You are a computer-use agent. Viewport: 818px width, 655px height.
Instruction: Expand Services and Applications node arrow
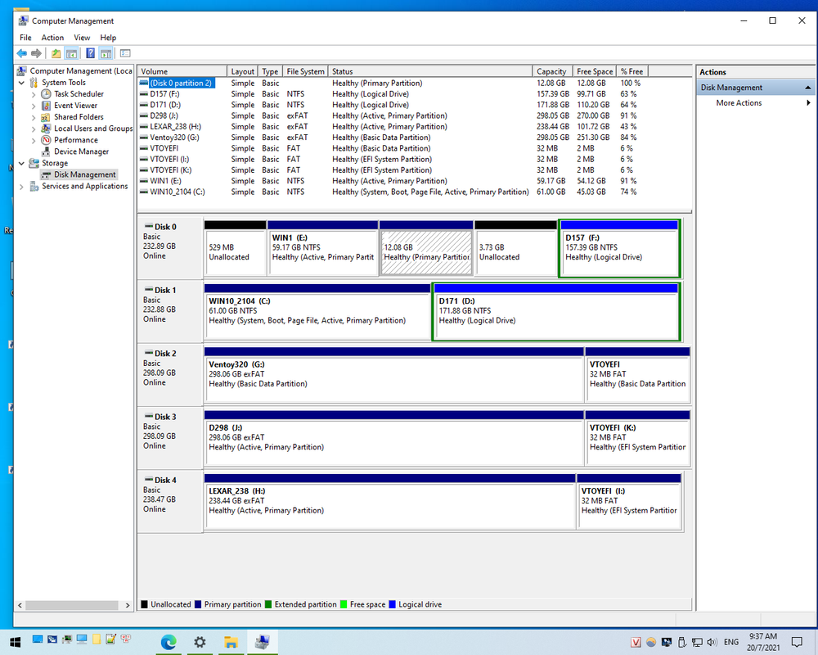21,187
